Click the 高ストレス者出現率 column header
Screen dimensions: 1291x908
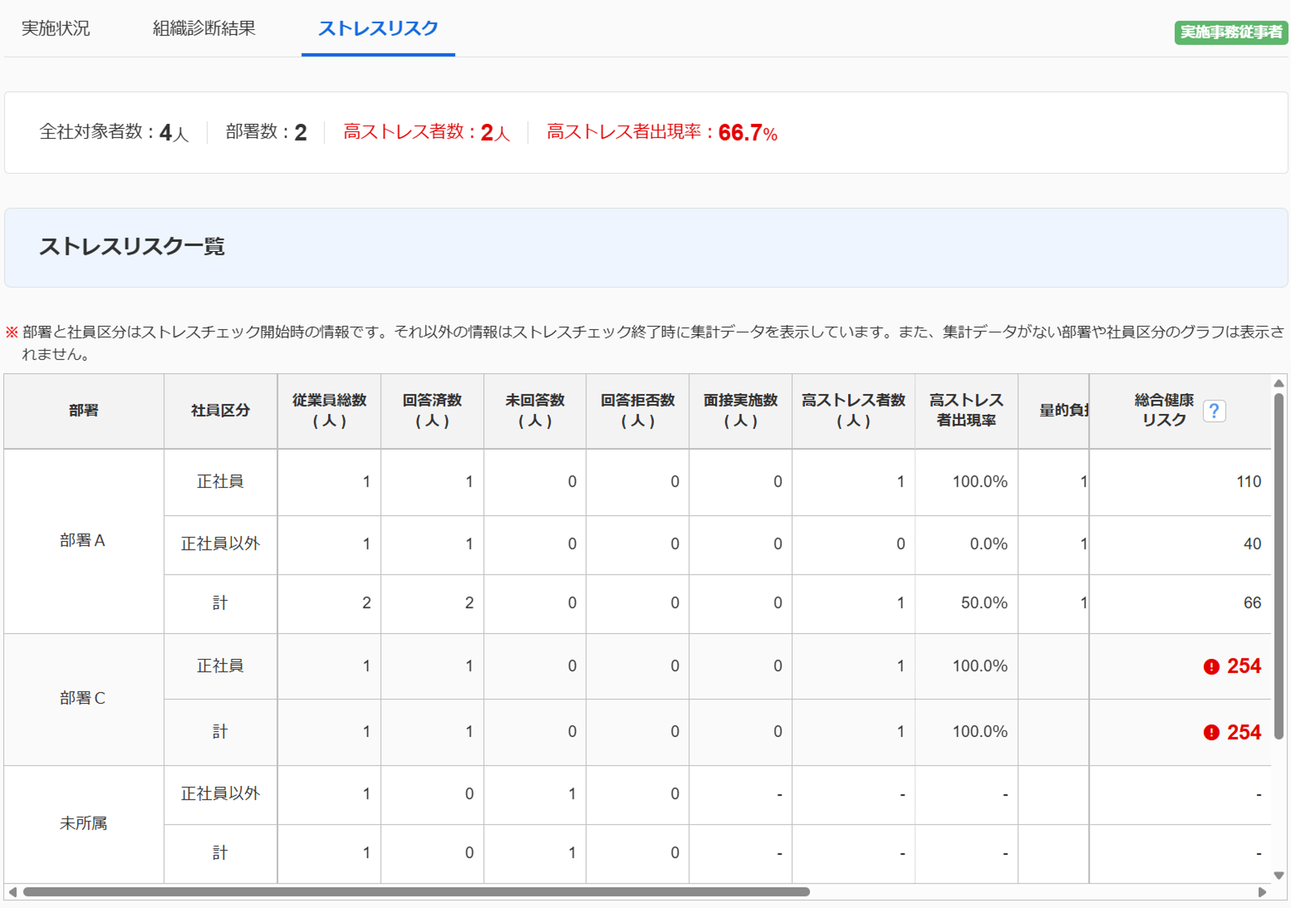coord(966,410)
